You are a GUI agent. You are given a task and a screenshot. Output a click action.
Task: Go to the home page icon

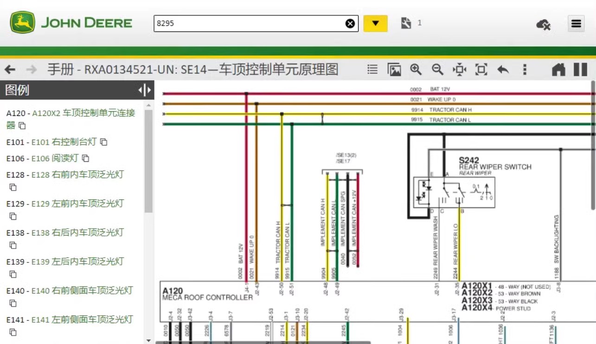click(558, 70)
